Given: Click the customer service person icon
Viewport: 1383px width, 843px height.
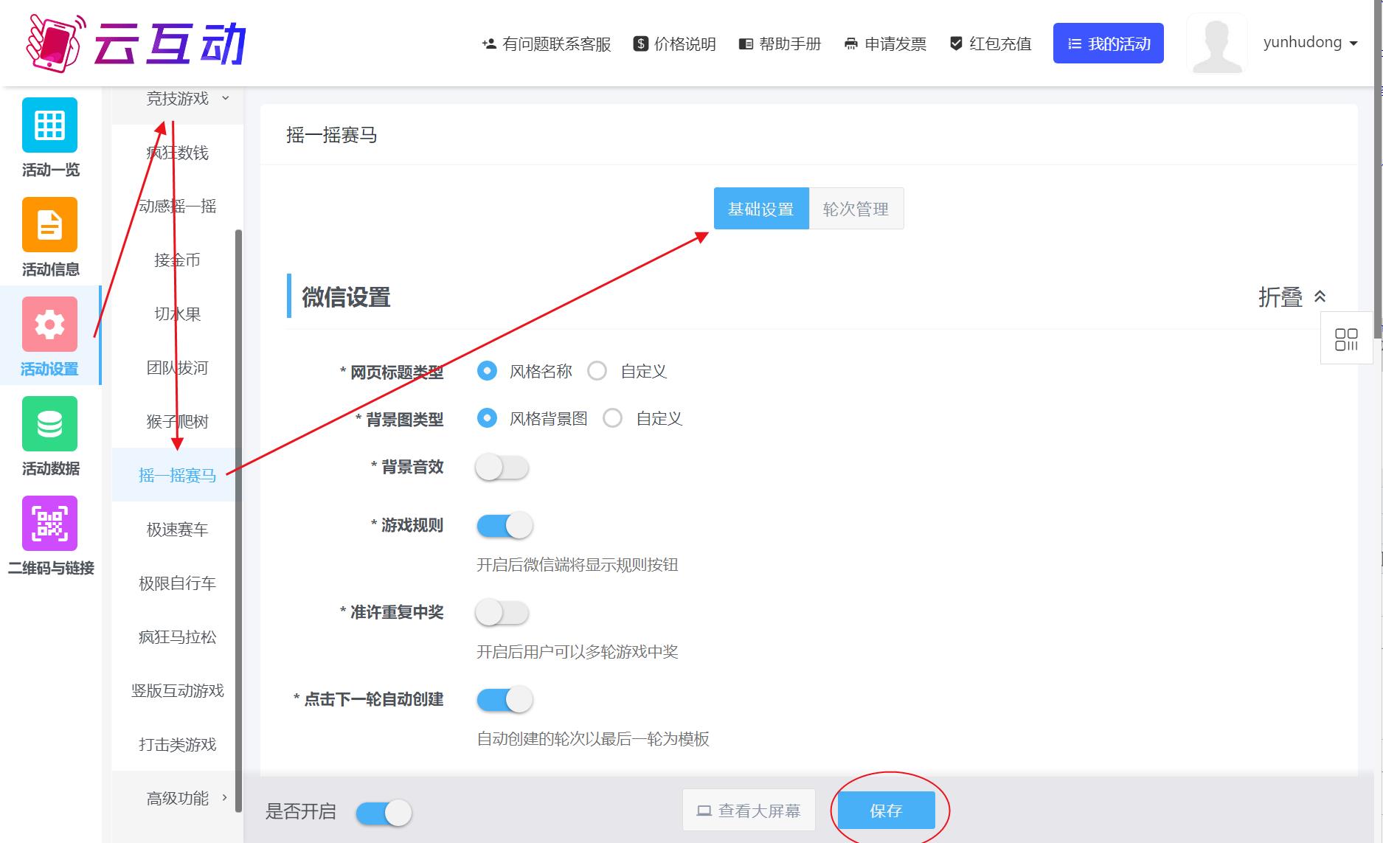Looking at the screenshot, I should click(x=488, y=44).
